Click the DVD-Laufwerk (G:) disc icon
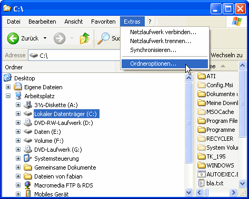 tap(28, 149)
